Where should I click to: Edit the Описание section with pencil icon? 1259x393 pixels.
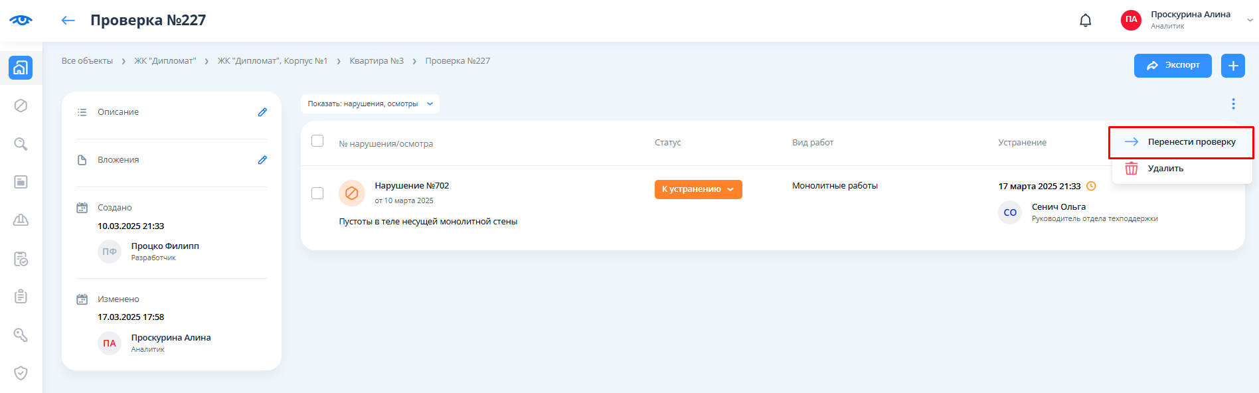click(x=262, y=112)
